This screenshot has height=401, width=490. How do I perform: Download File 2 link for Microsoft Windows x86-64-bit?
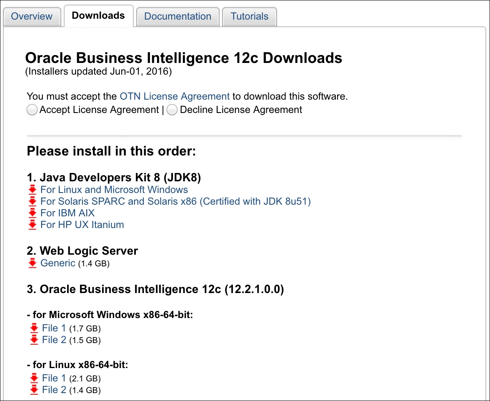click(x=54, y=340)
